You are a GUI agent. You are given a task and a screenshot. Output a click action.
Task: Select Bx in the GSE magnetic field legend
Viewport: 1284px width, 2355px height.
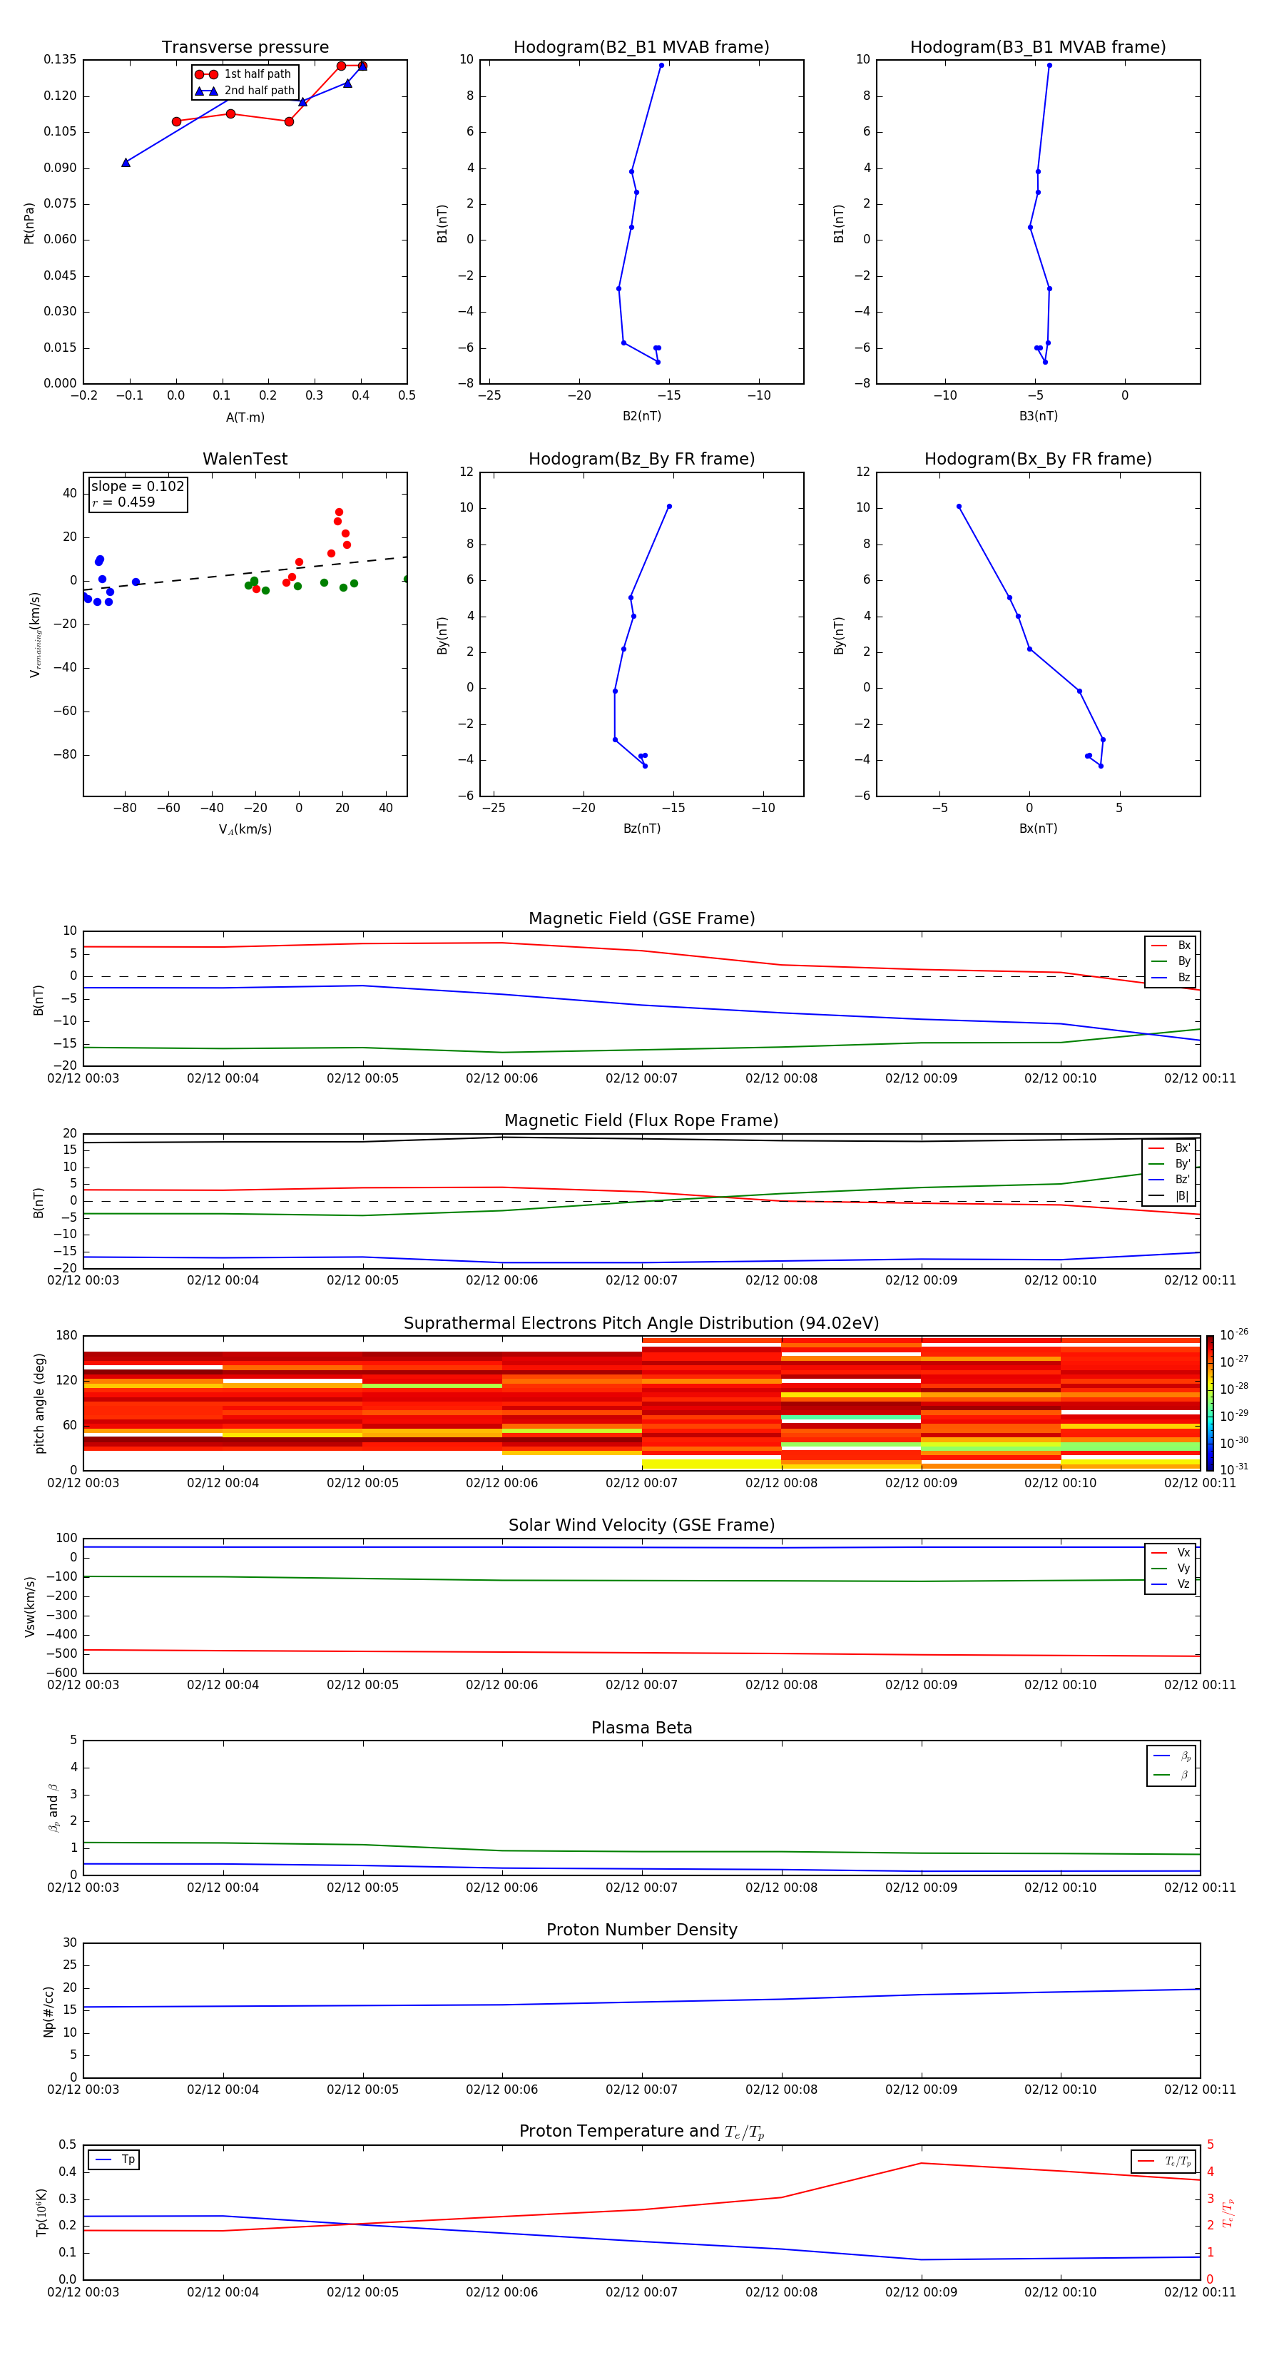click(x=1171, y=946)
